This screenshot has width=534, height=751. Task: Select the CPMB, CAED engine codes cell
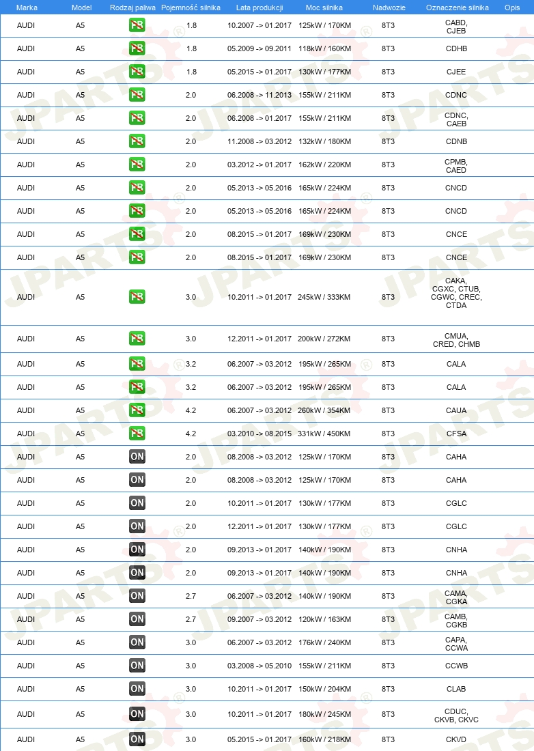[x=456, y=166]
